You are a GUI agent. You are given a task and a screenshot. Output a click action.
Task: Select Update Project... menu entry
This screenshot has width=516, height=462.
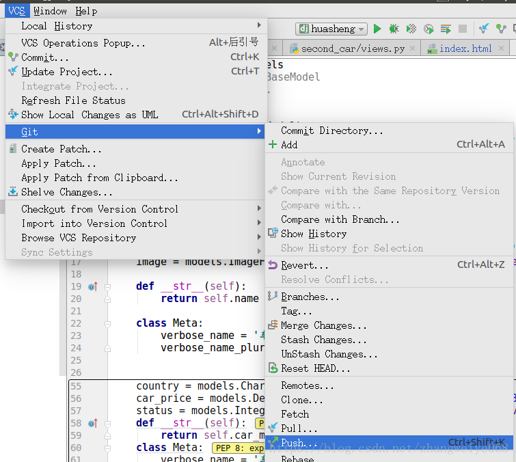coord(136,71)
